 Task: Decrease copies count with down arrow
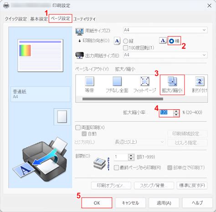coord(131,159)
